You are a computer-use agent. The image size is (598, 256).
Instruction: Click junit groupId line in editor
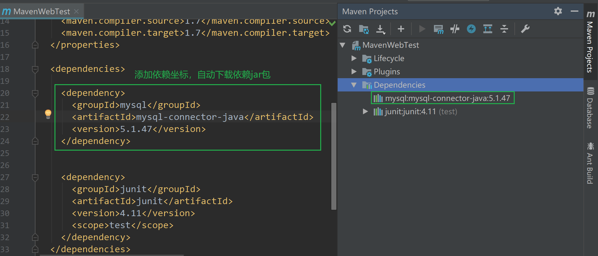point(136,189)
